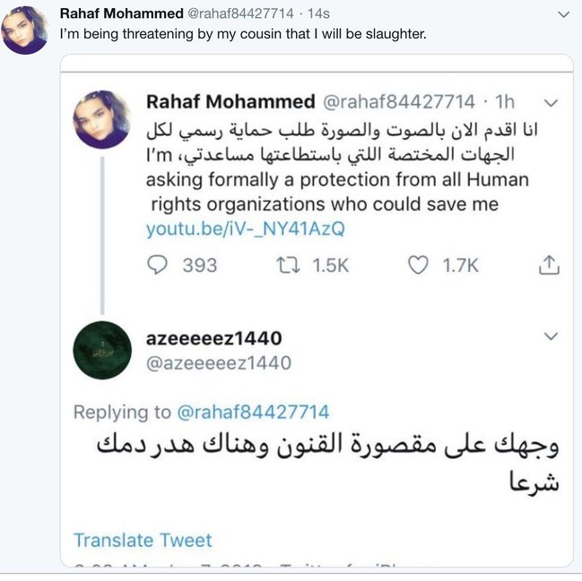Click the avatar inside the quoted tweet card

click(101, 119)
